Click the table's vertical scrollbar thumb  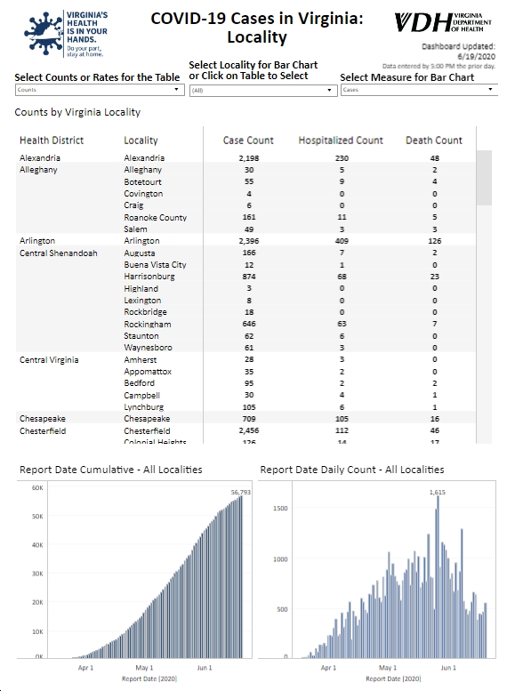click(484, 178)
